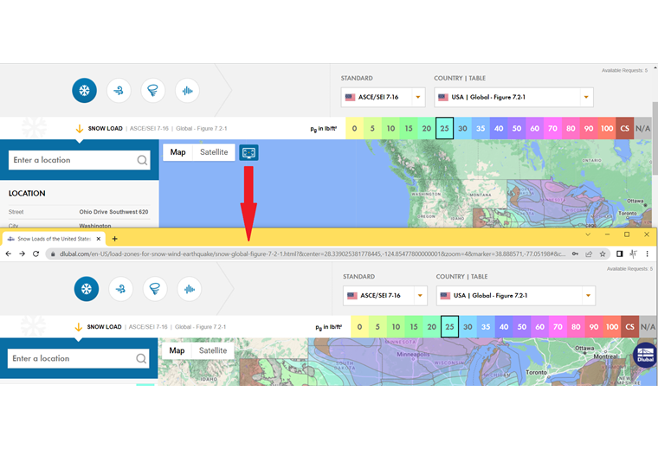Share this page icon in address bar
Viewport: 658px width, 449px height.
tap(589, 253)
